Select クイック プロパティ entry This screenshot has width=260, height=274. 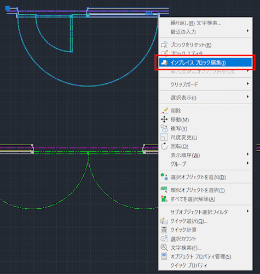click(205, 265)
